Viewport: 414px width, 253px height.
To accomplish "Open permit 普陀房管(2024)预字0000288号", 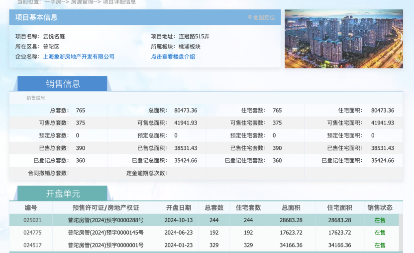I will [105, 220].
